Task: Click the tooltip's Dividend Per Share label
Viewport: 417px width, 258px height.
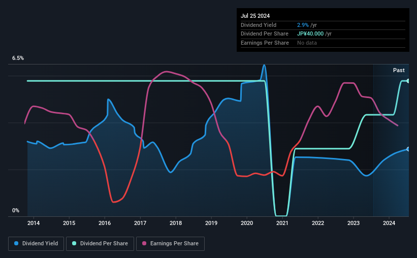Action: (x=264, y=34)
